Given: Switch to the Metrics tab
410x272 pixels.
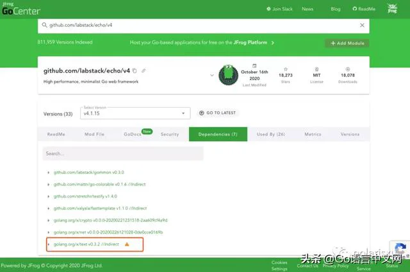Looking at the screenshot, I should click(x=313, y=134).
